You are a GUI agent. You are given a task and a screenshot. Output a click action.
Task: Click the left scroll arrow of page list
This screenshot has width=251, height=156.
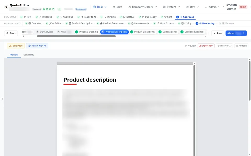[24, 36]
